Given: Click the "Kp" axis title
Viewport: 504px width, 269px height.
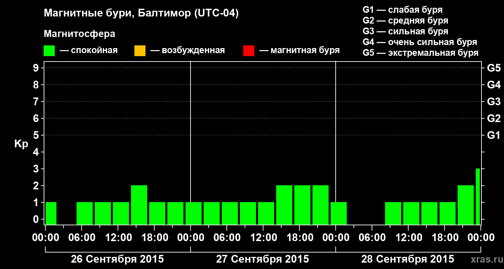Looking at the screenshot, I should (x=21, y=144).
